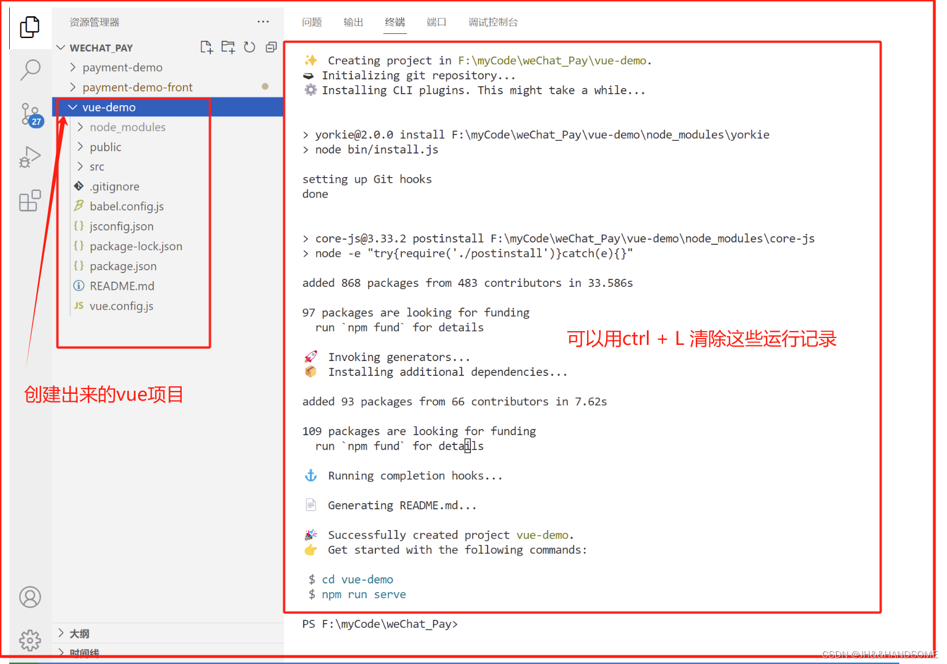Click the jsconfig.json braces icon
Image resolution: width=947 pixels, height=664 pixels.
coord(79,226)
